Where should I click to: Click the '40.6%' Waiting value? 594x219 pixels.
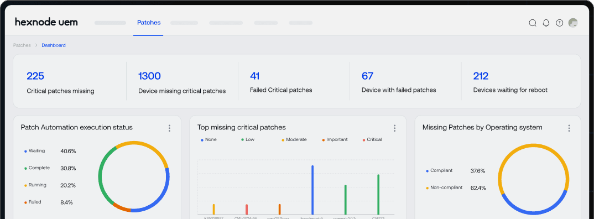[68, 151]
